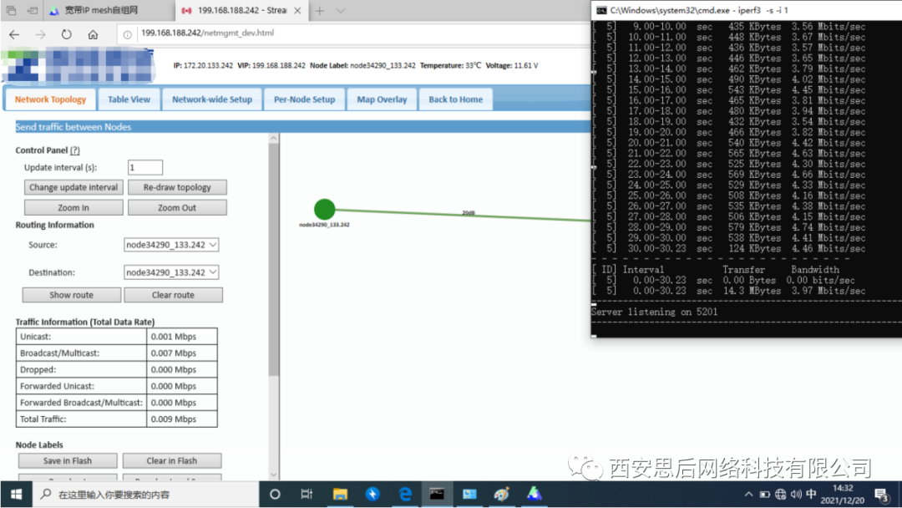Viewport: 902px width, 508px height.
Task: Focus the address bar URL
Action: [208, 33]
